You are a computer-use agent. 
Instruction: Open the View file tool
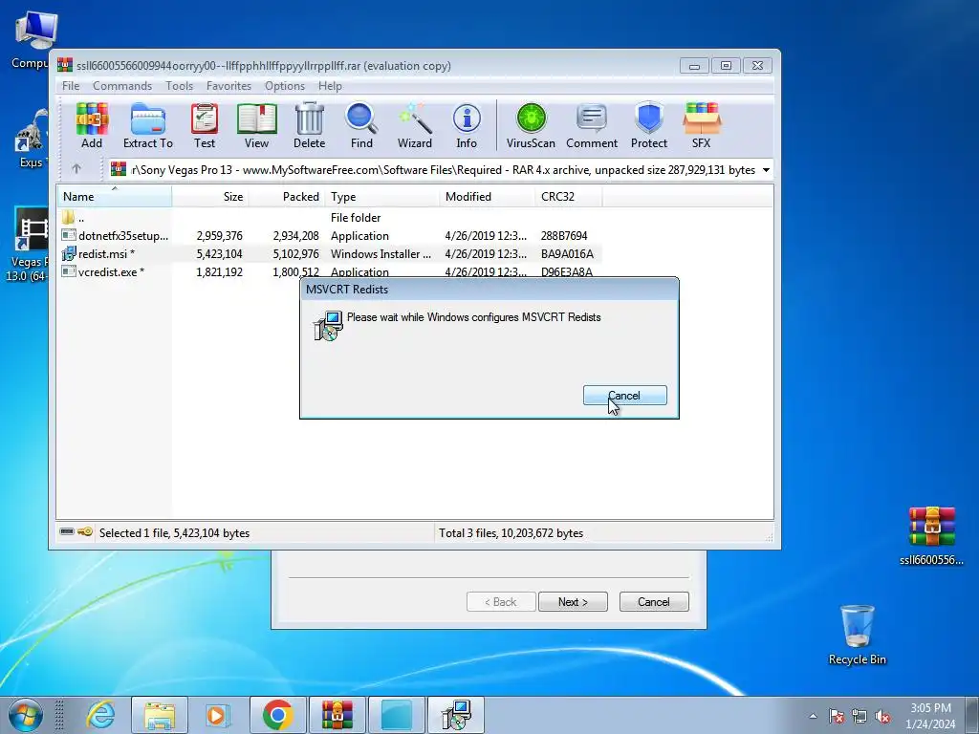(256, 125)
